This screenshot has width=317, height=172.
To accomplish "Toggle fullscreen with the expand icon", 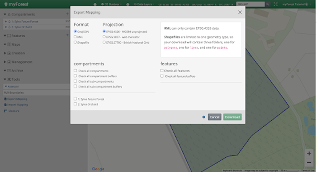I will click(x=276, y=4).
